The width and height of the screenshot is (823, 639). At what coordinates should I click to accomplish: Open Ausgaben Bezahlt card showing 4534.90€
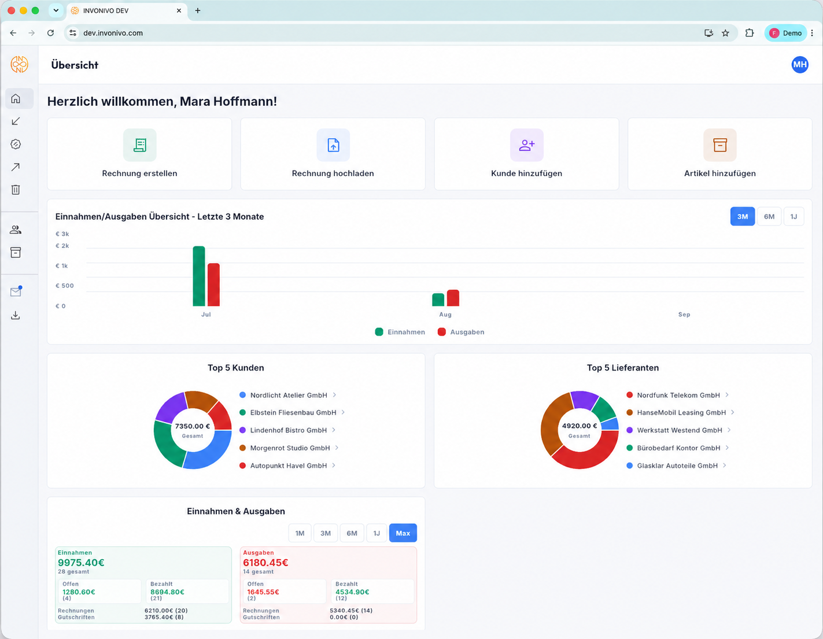(372, 592)
